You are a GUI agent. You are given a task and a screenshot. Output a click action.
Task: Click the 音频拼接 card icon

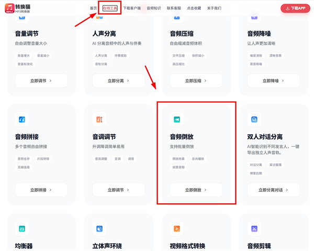[x=22, y=119]
